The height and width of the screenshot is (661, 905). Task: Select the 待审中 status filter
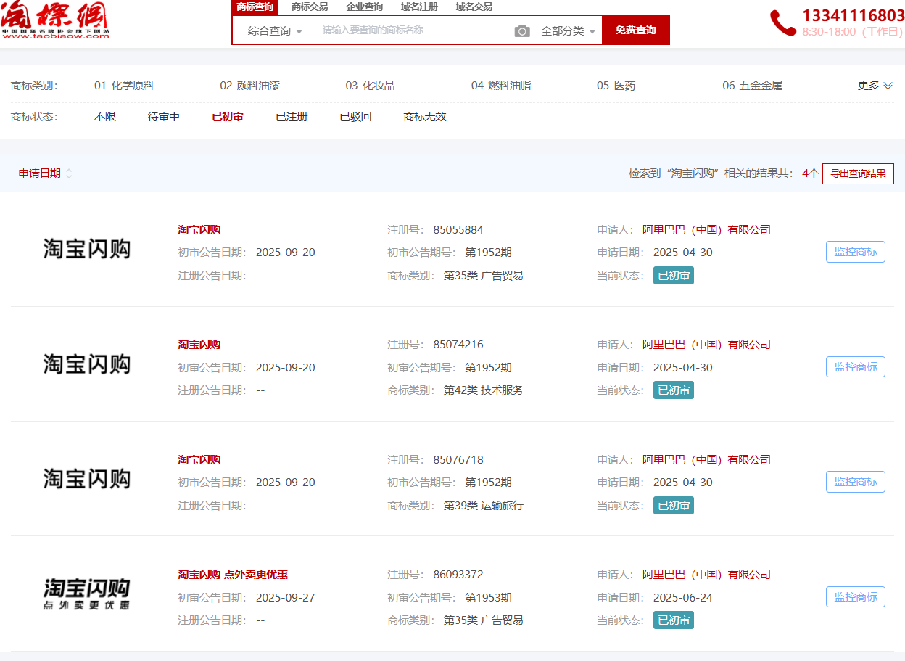[x=164, y=117]
